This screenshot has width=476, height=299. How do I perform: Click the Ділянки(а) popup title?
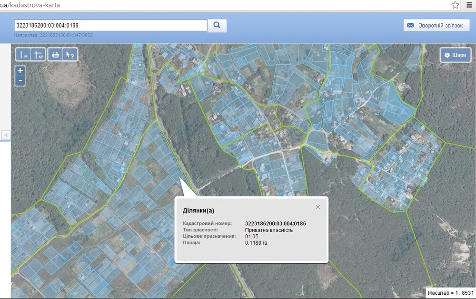tap(198, 210)
